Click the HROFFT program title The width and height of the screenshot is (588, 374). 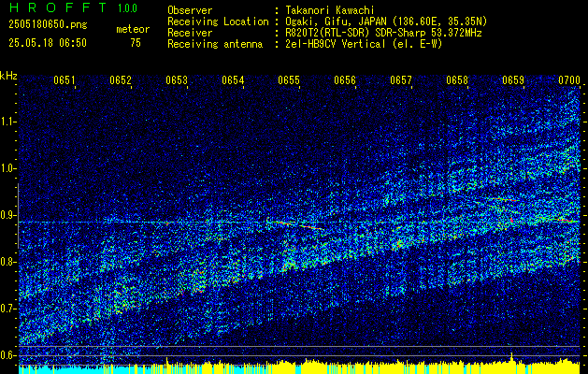58,7
